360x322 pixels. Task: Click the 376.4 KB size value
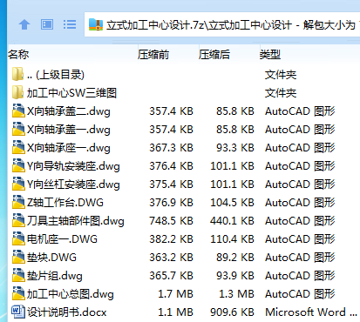171,166
